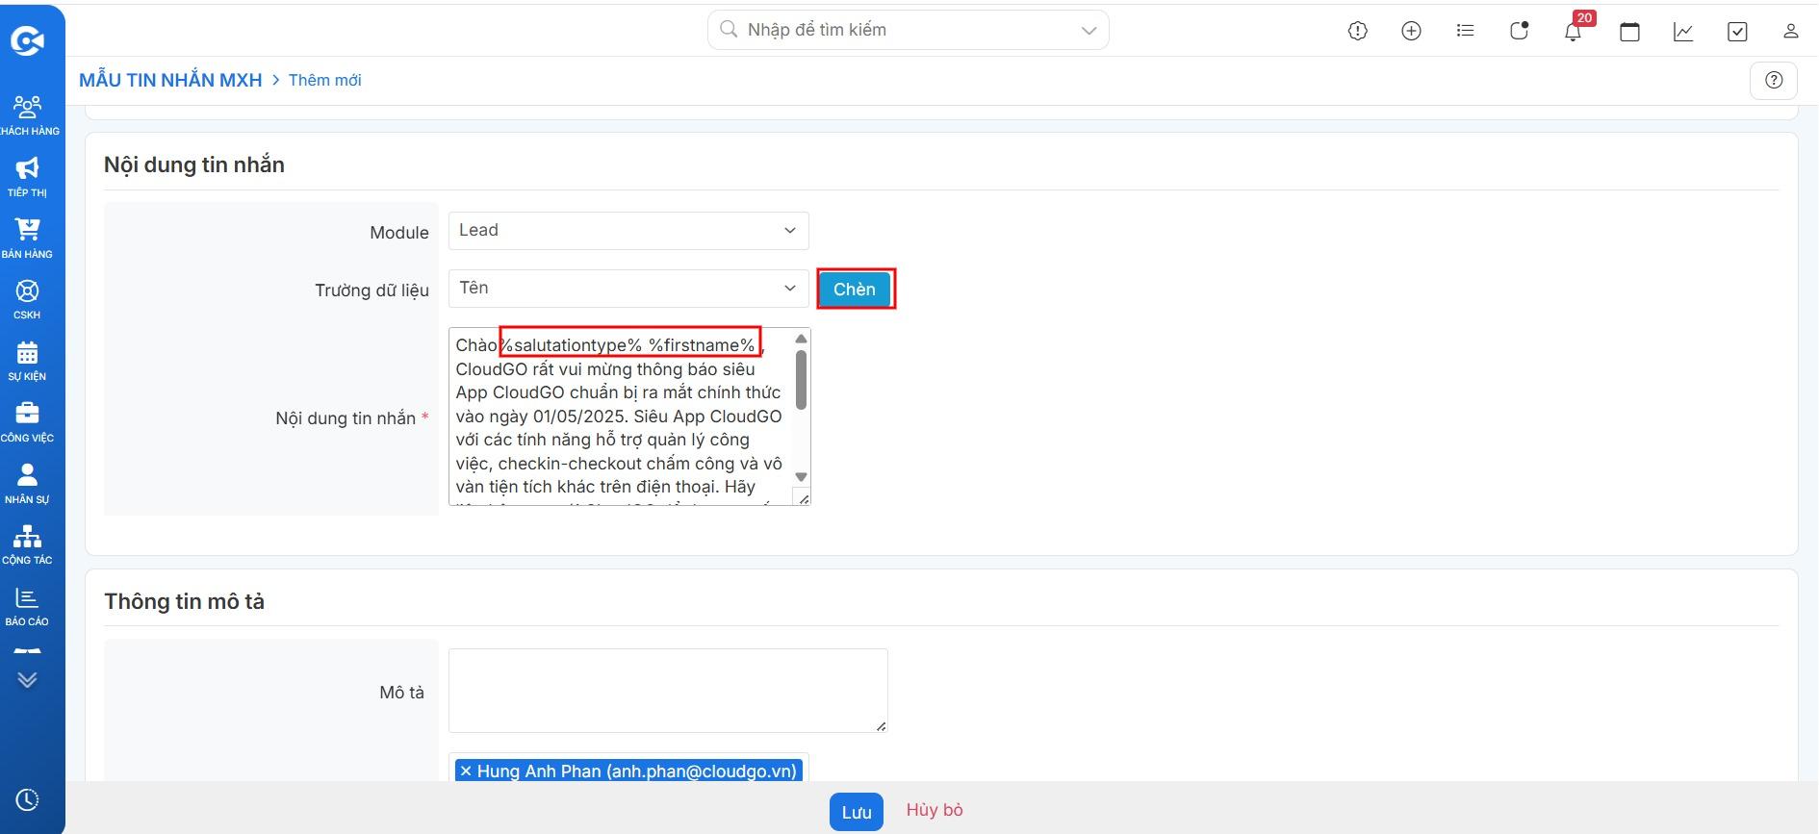This screenshot has height=834, width=1819.
Task: Cancel with the Hủy bỏ link
Action: [935, 810]
